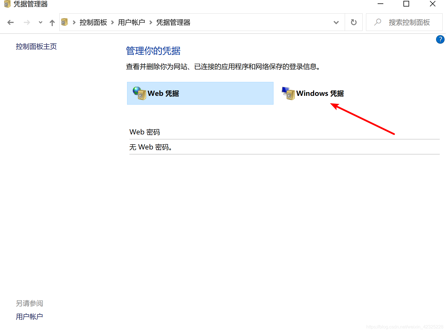Close the 凭据管理器 window

[432, 4]
